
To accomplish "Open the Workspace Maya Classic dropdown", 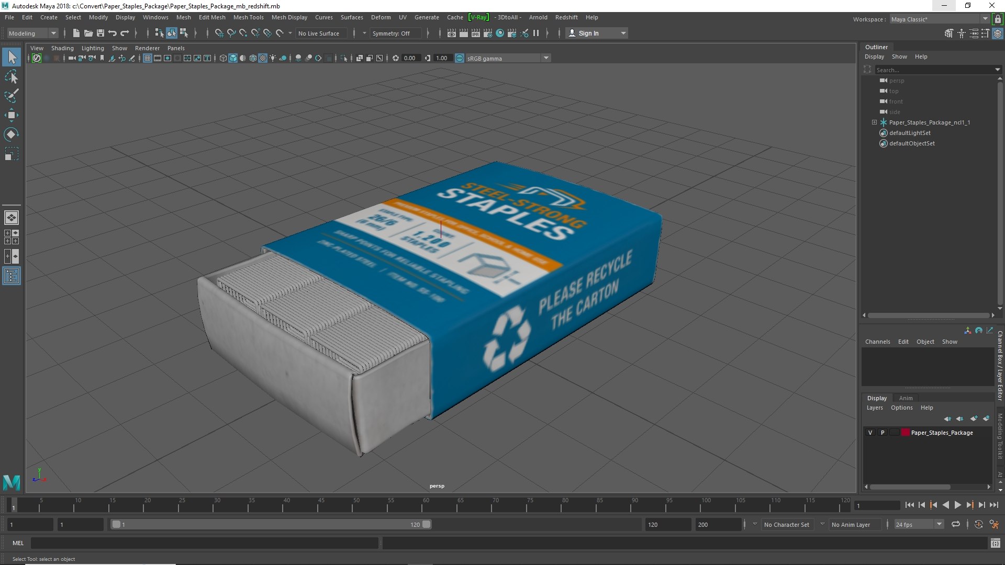I will point(940,19).
